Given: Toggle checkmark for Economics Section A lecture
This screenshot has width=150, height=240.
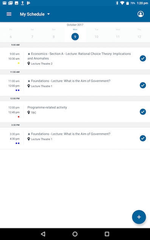Looking at the screenshot, I should (x=143, y=58).
